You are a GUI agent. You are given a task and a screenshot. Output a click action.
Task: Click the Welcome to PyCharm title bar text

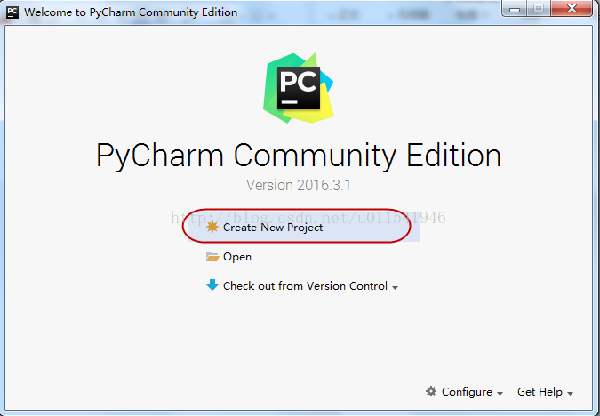131,12
